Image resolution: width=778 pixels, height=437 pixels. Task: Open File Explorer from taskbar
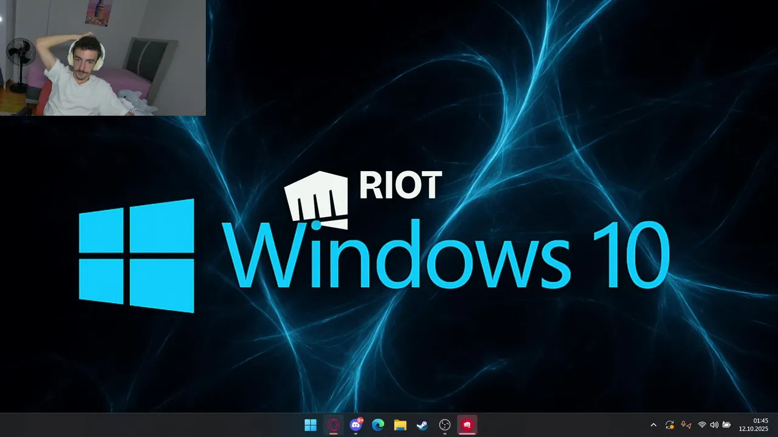tap(400, 425)
